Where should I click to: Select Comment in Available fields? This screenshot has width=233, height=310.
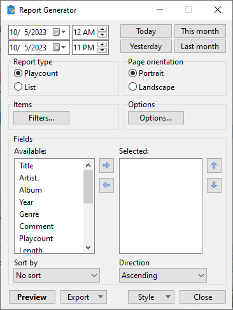coord(49,226)
